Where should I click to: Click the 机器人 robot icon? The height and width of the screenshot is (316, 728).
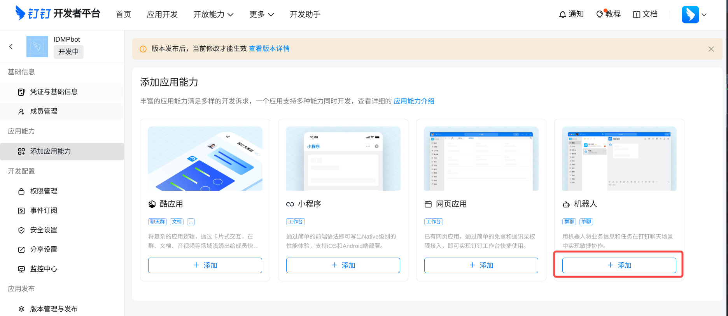[566, 204]
